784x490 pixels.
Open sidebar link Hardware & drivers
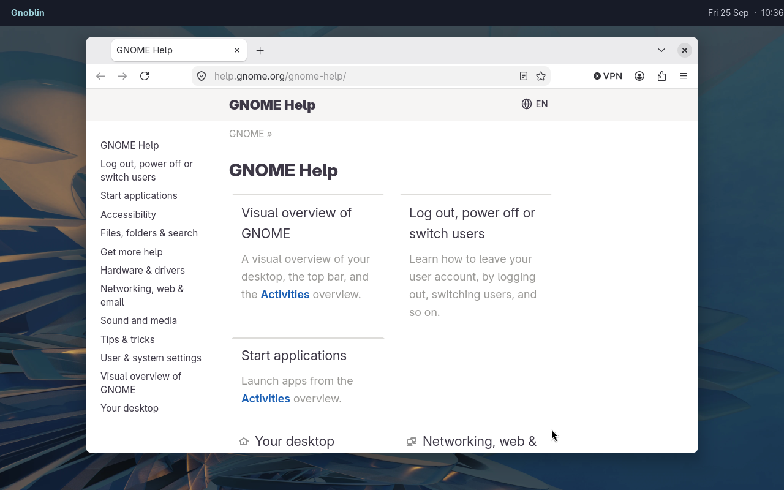(143, 270)
